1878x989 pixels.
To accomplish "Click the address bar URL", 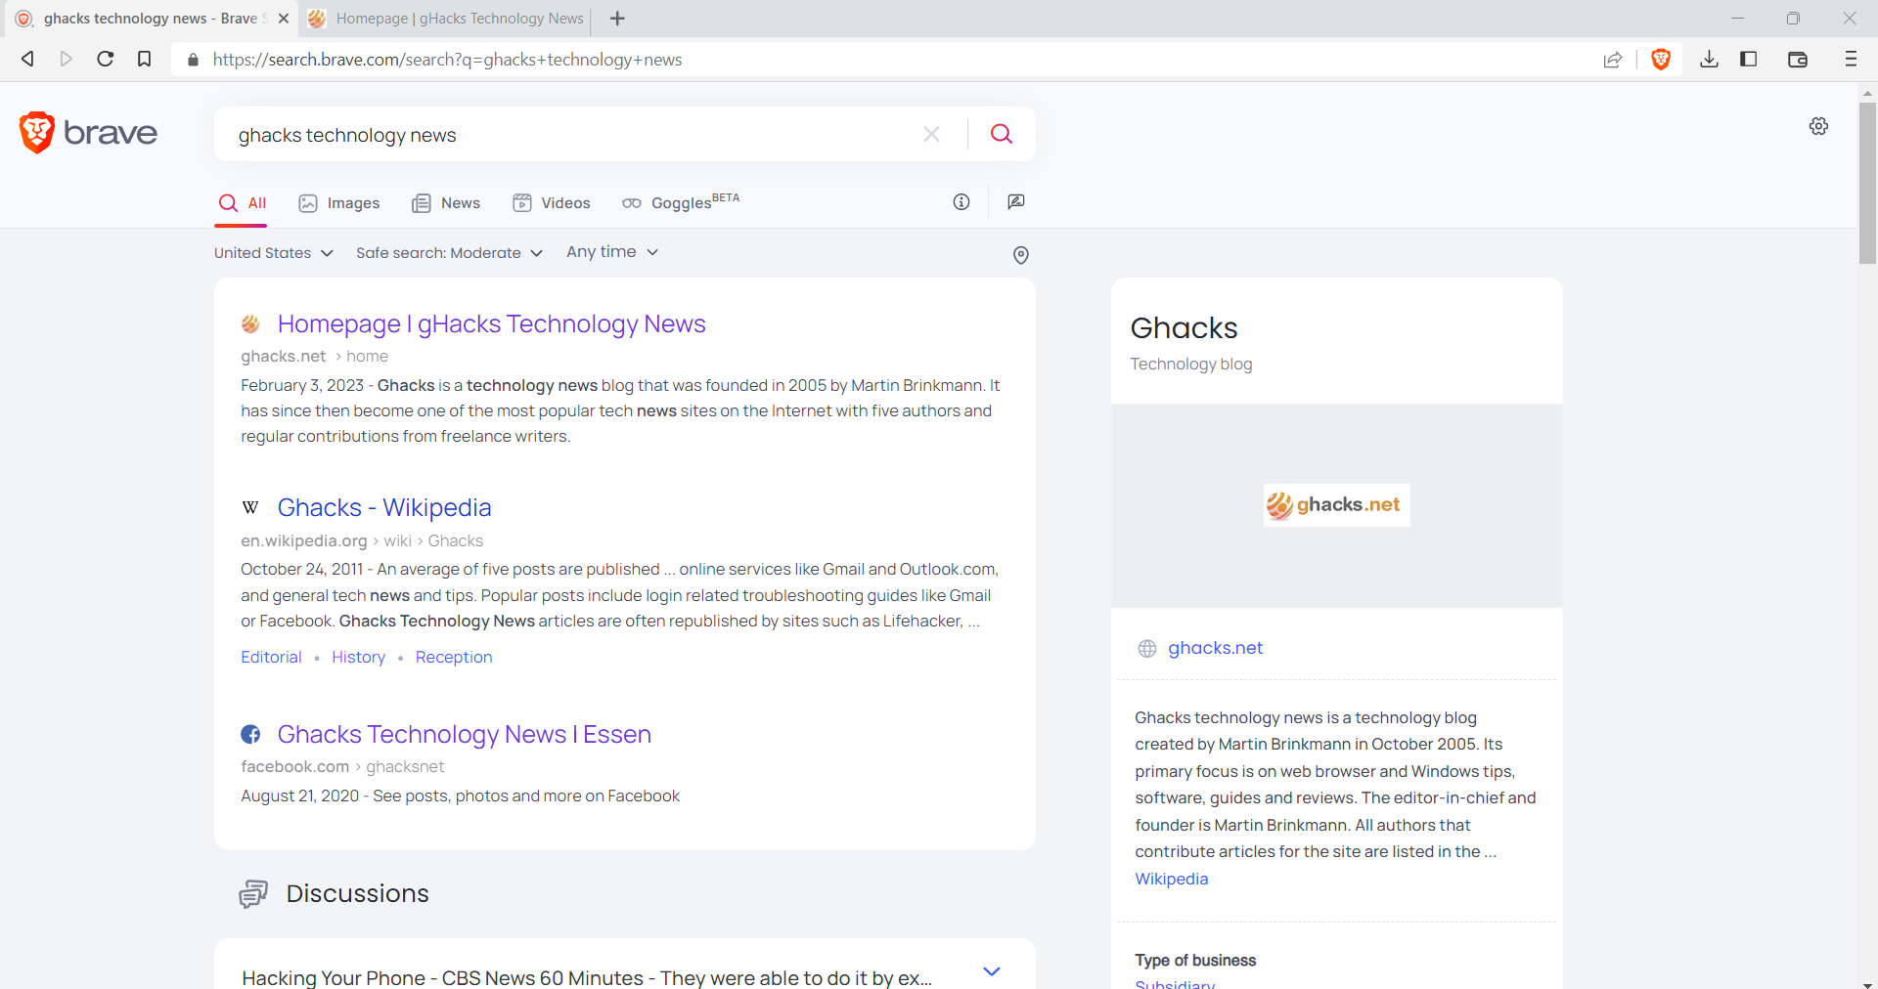I will click(448, 60).
